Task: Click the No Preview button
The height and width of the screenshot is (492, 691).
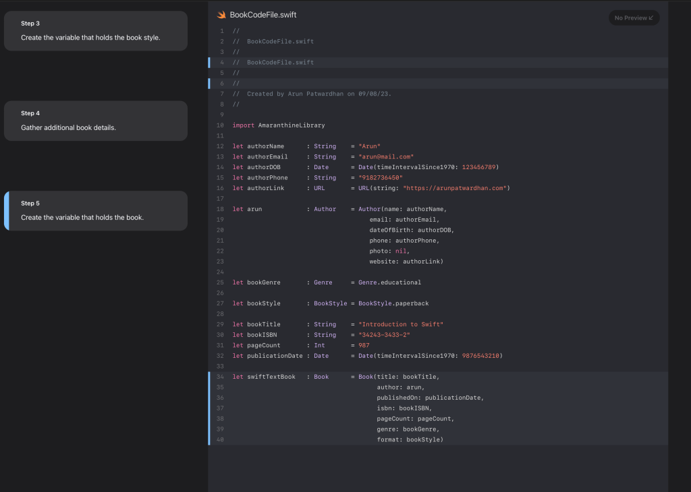Action: (634, 18)
